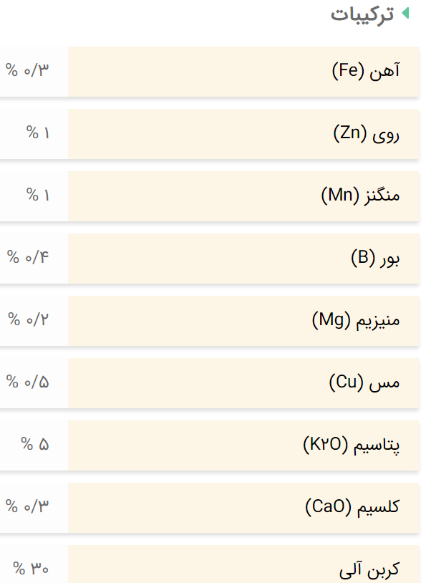Image resolution: width=431 pixels, height=583 pixels.
Task: Click the ۰/۲ % value for Mg
Action: click(28, 319)
